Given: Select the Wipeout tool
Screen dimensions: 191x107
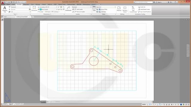Looking at the screenshot, I should tap(119, 9).
